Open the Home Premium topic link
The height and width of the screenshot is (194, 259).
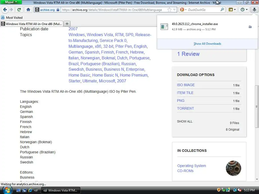(x=134, y=75)
